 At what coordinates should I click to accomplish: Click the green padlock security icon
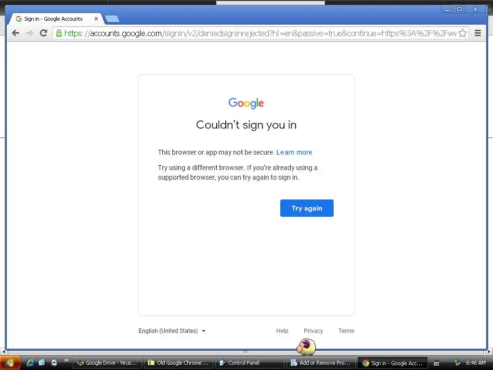59,33
